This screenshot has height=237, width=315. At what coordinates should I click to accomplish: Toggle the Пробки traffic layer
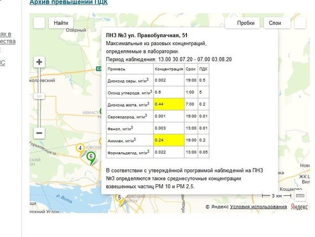pos(246,23)
